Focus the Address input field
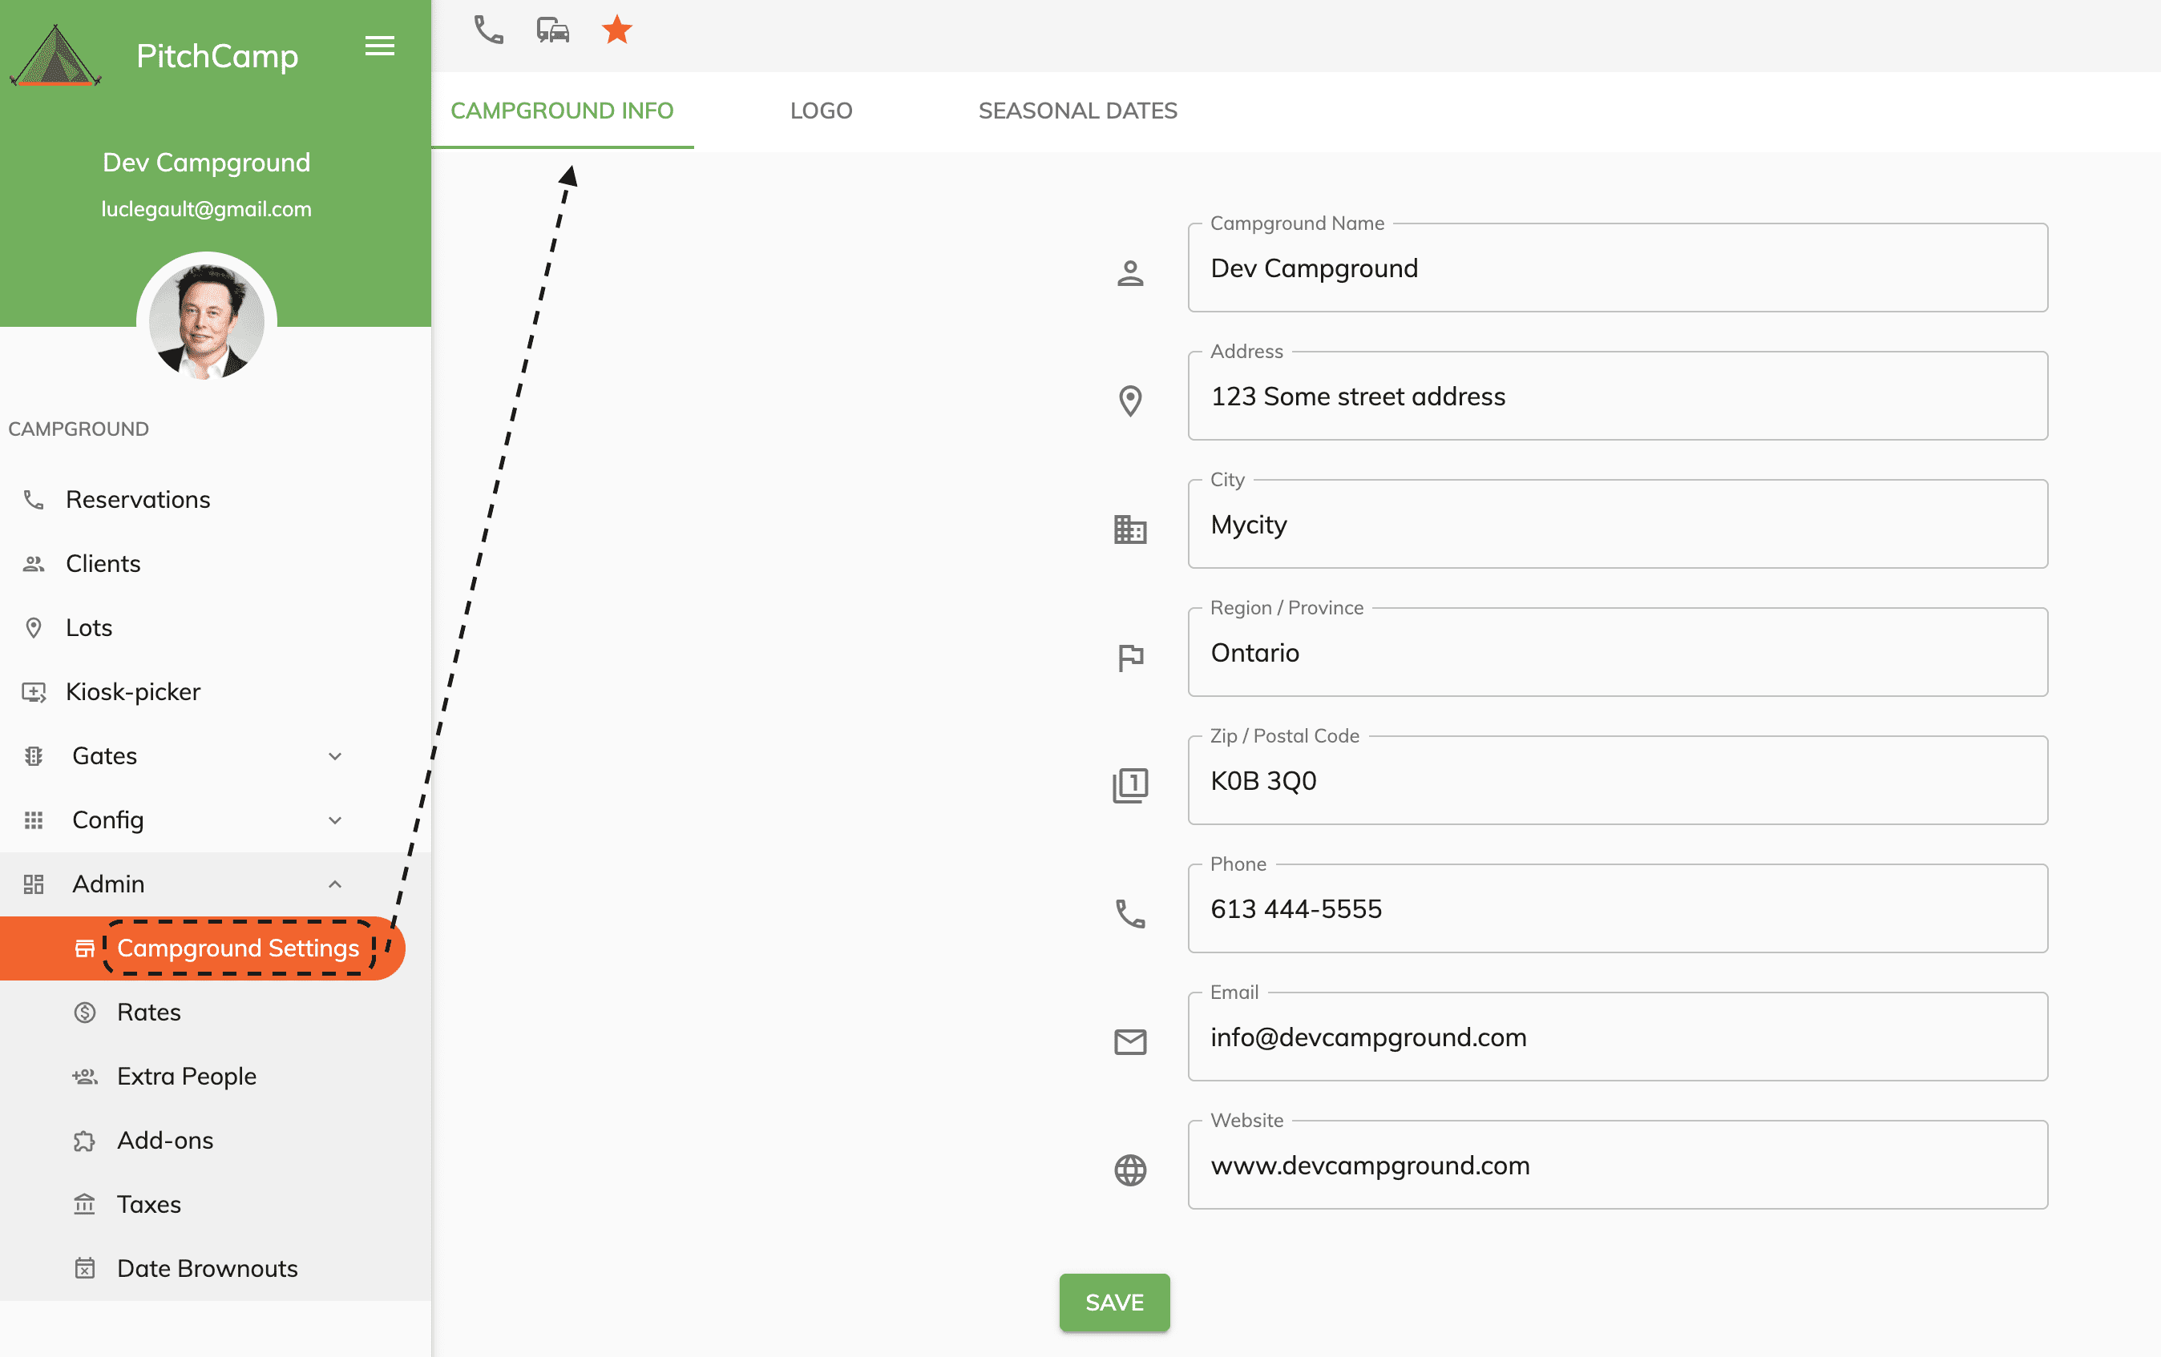 coord(1618,397)
